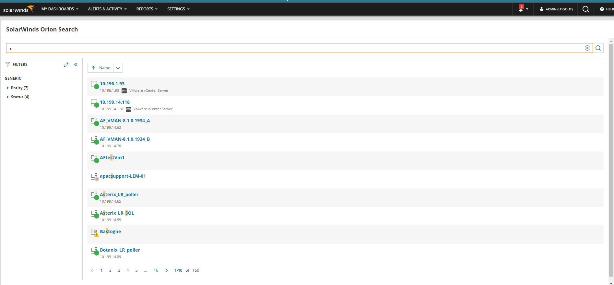Click IP text 10.199.14.63
This screenshot has width=614, height=285.
coord(110,128)
